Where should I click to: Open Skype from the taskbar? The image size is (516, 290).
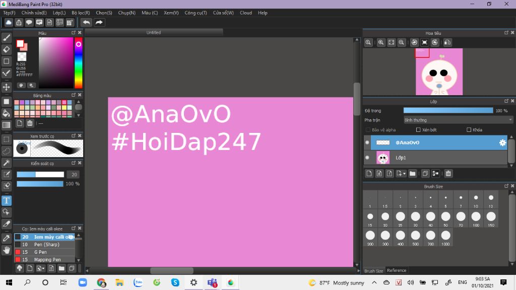pos(175,282)
